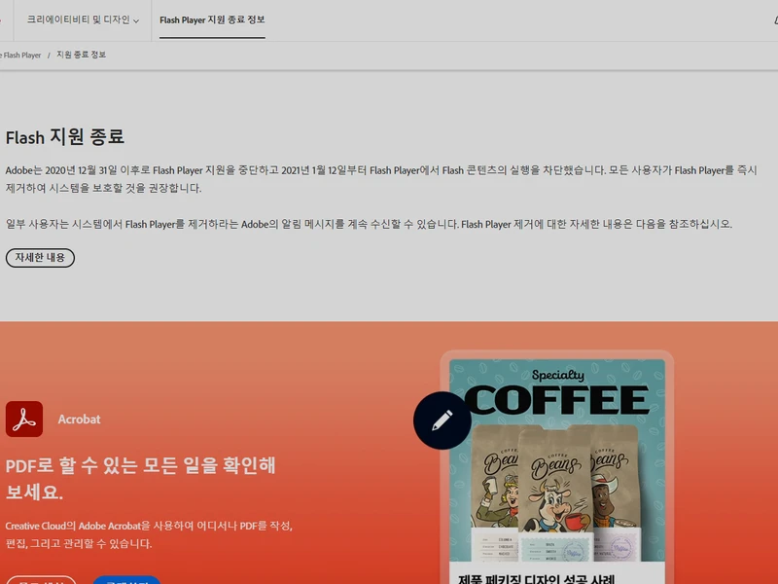Image resolution: width=778 pixels, height=584 pixels.
Task: Select the PDF로 할 수 있는 모든 일을 확인해 보세요 heading
Action: 140,479
